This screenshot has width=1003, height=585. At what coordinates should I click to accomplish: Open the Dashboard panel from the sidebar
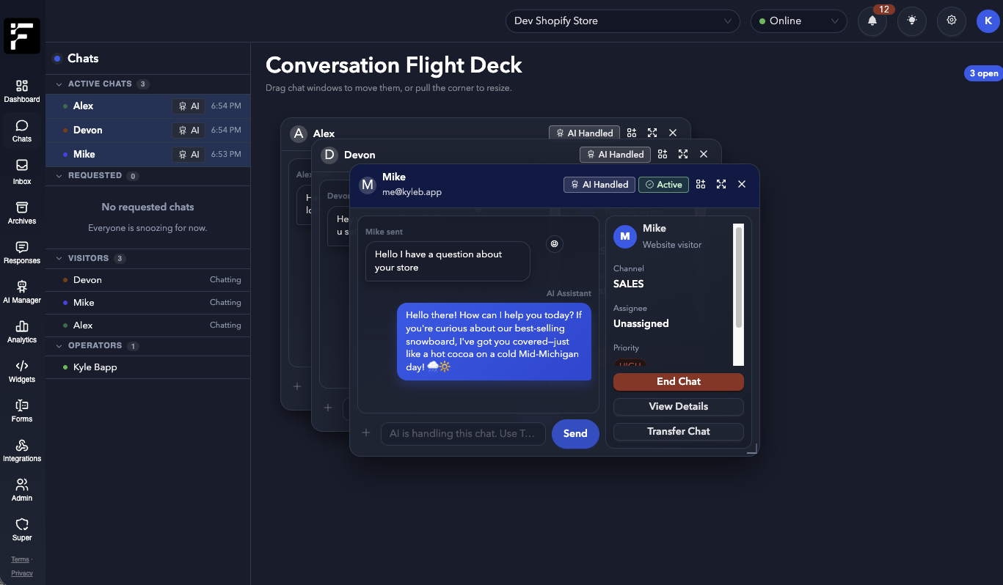click(x=21, y=89)
